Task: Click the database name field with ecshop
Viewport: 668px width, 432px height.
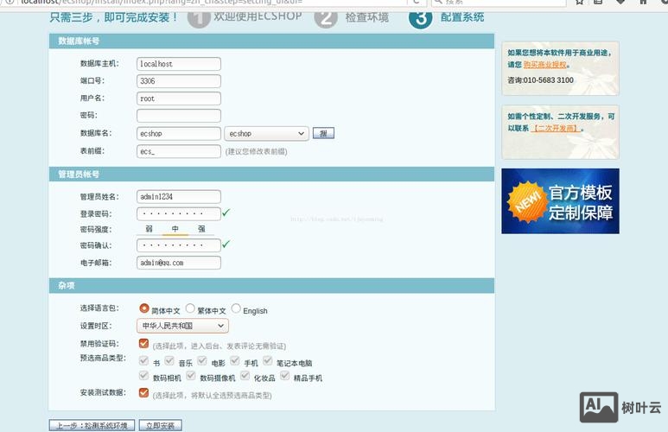Action: (179, 133)
